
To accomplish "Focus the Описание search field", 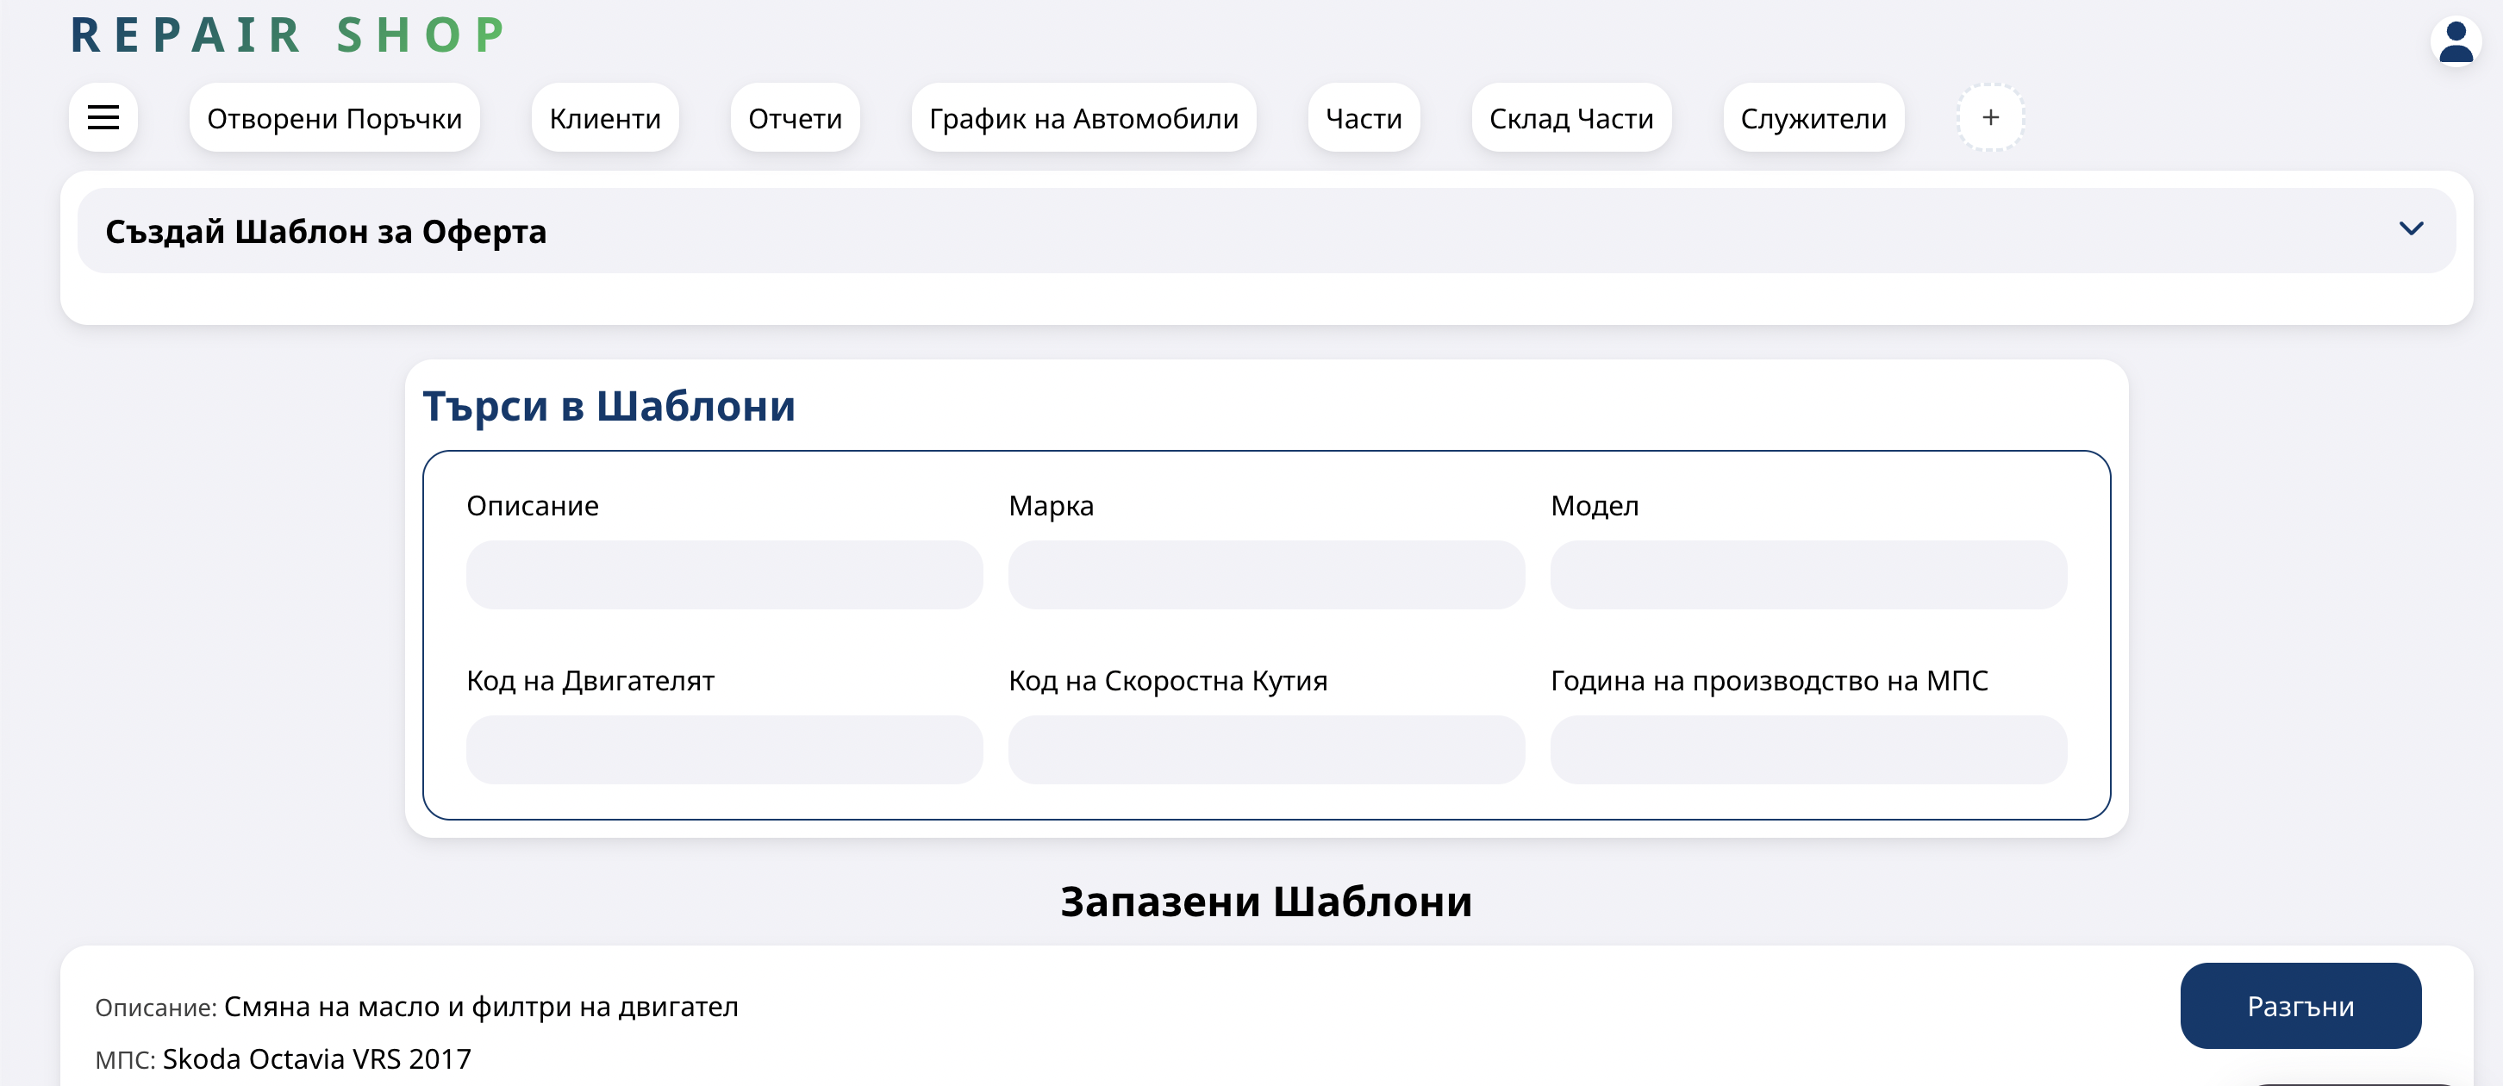I will point(724,575).
